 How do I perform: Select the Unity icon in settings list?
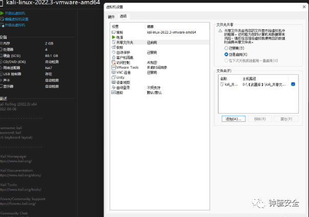tap(114, 77)
